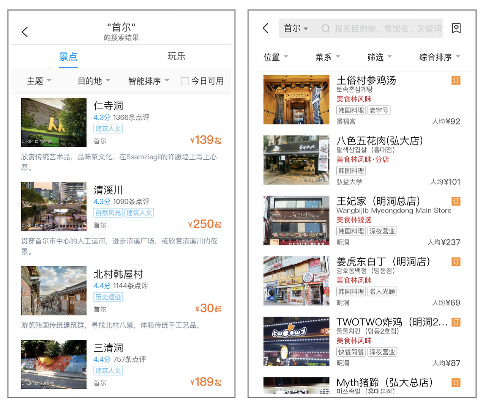Click the 建筑人文 tag under 仁寺洞
The height and width of the screenshot is (407, 486).
tap(108, 129)
